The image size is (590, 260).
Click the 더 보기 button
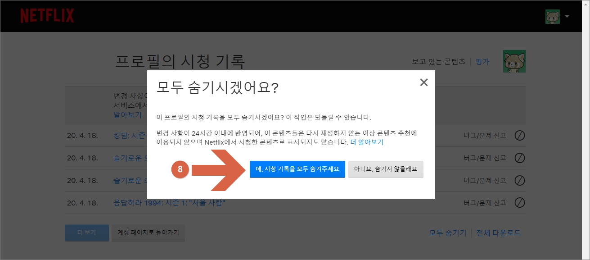pyautogui.click(x=87, y=233)
